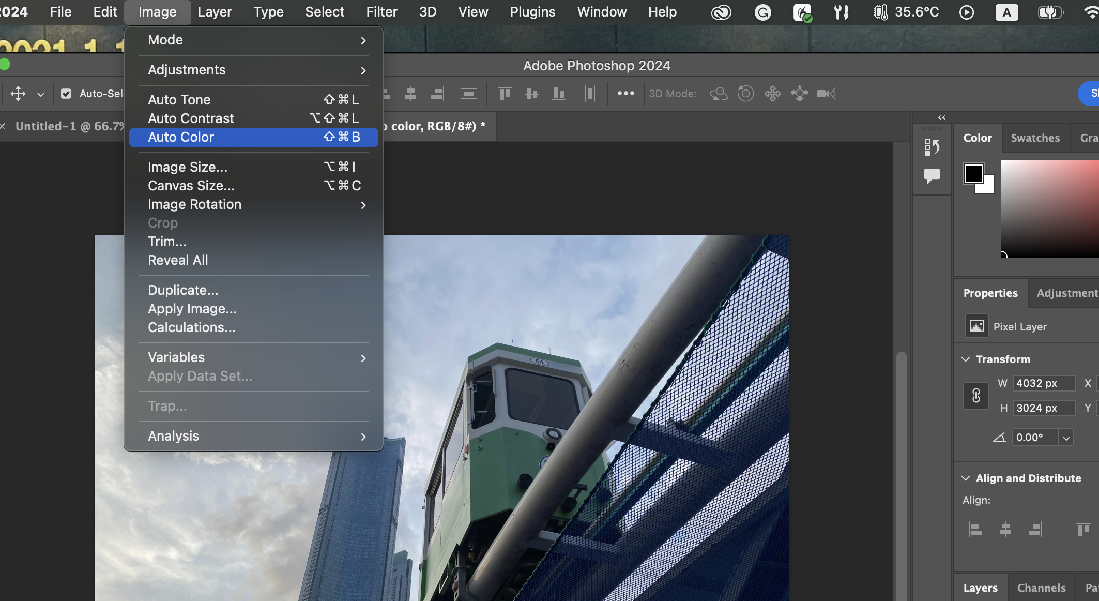Click align left edges icon in Properties
Screen dimensions: 1099x601
coord(975,530)
